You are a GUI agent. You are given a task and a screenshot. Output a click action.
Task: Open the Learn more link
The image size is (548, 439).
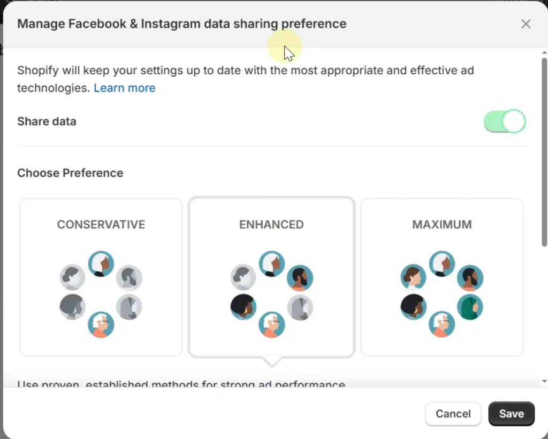(124, 88)
